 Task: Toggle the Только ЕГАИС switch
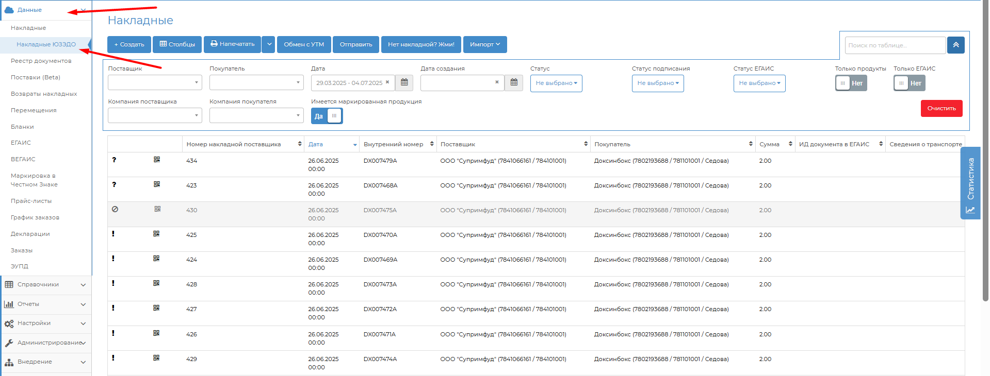coord(909,83)
